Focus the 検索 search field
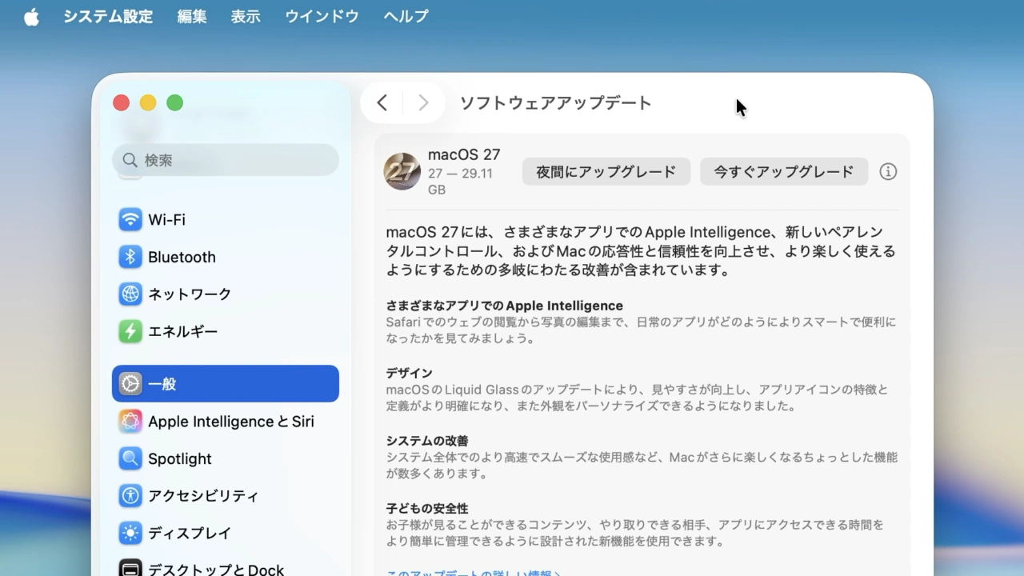 (226, 160)
